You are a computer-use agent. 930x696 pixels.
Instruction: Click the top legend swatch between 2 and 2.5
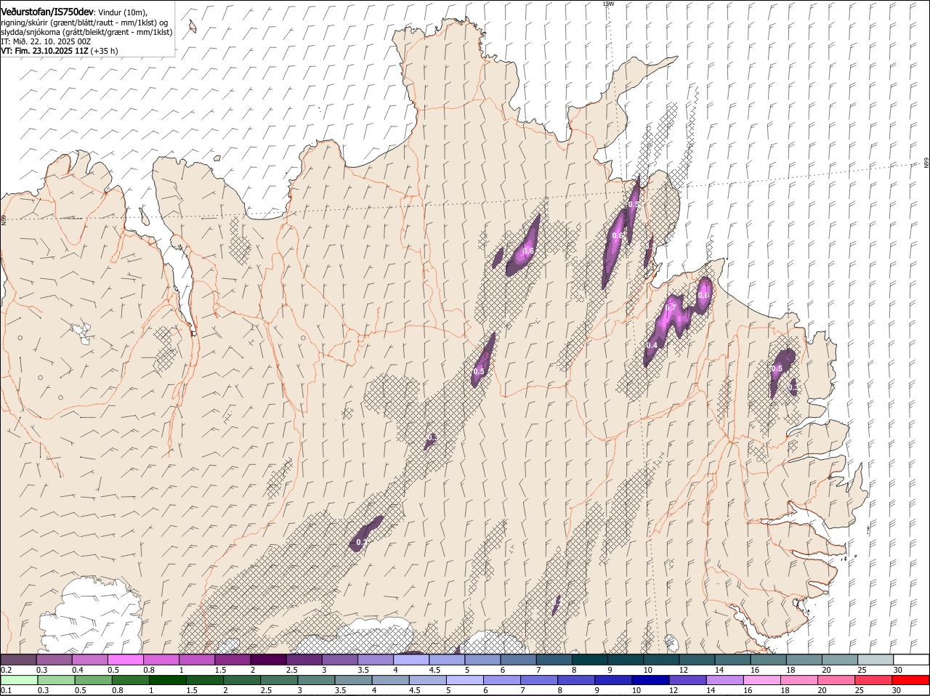coord(268,660)
